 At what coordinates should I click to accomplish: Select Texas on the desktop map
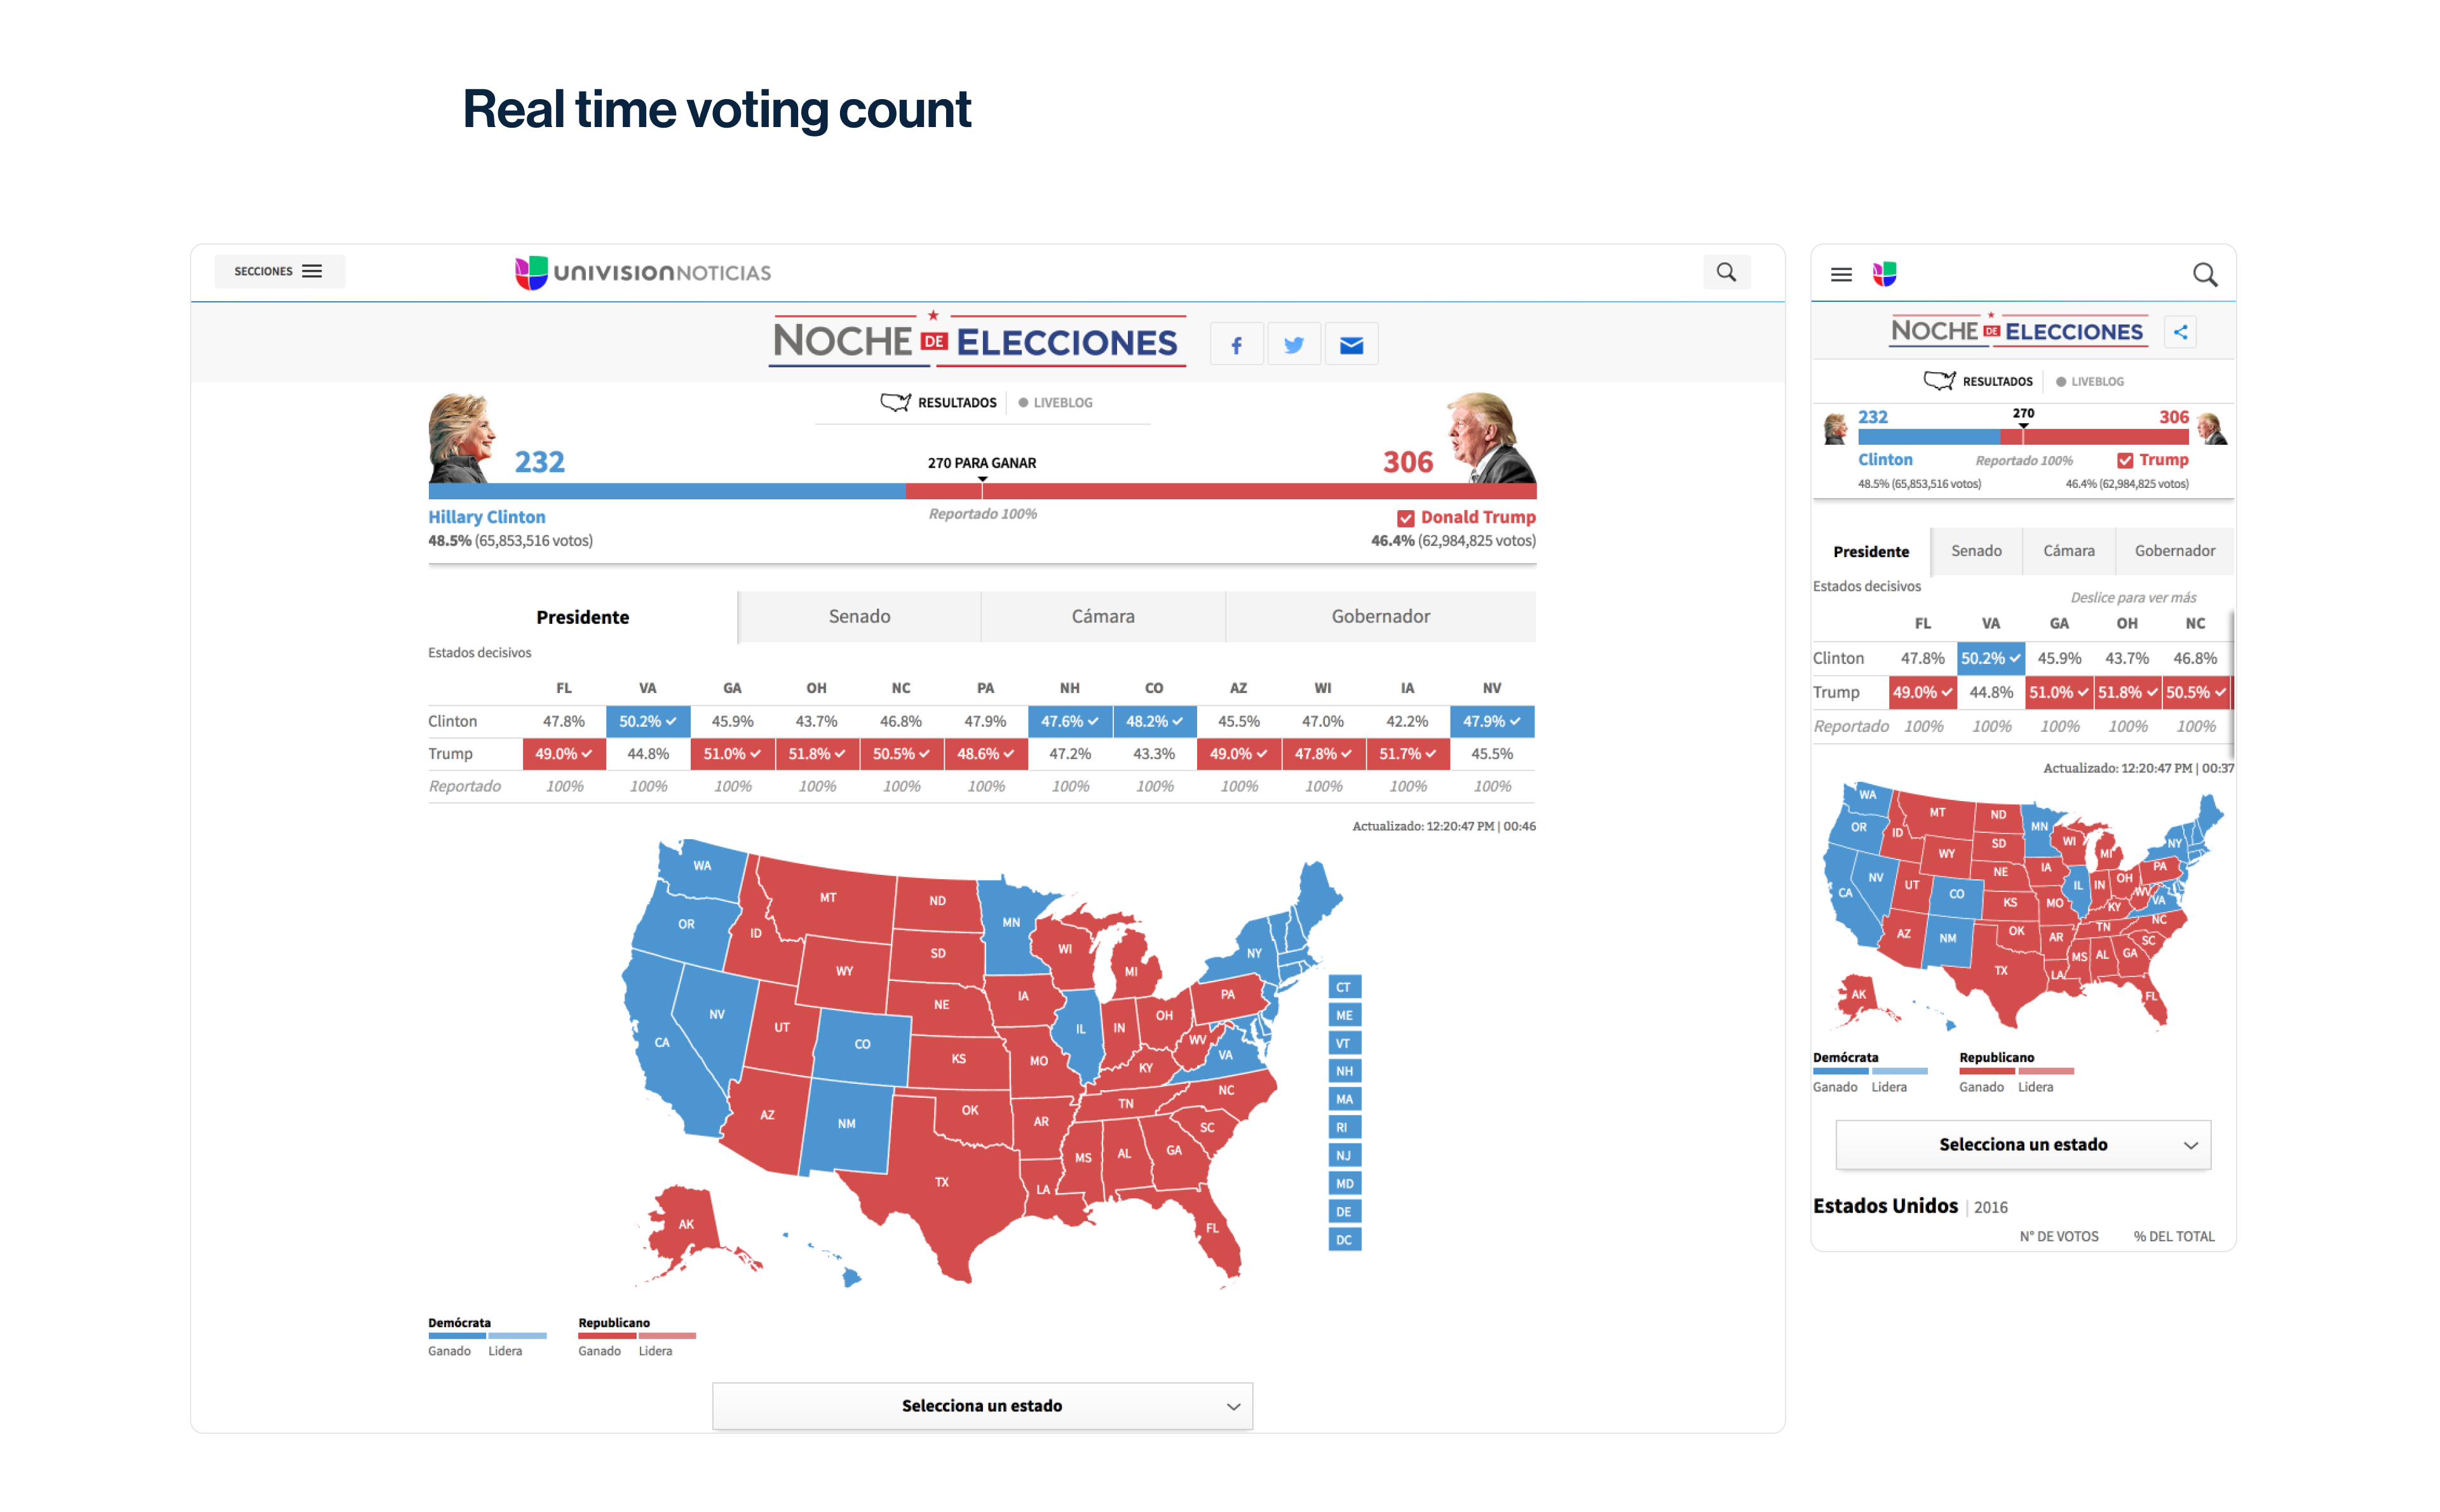pos(941,1182)
